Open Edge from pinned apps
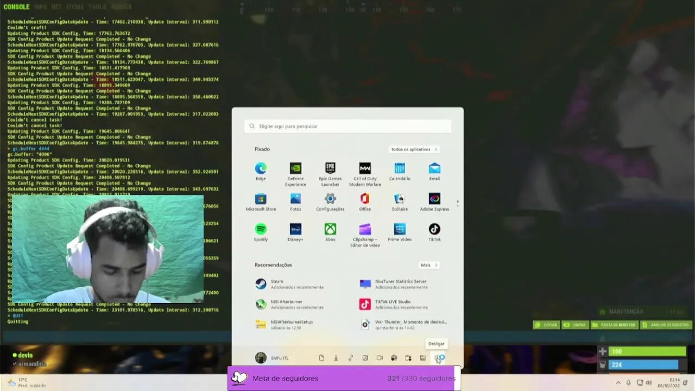This screenshot has height=391, width=695. click(x=261, y=172)
